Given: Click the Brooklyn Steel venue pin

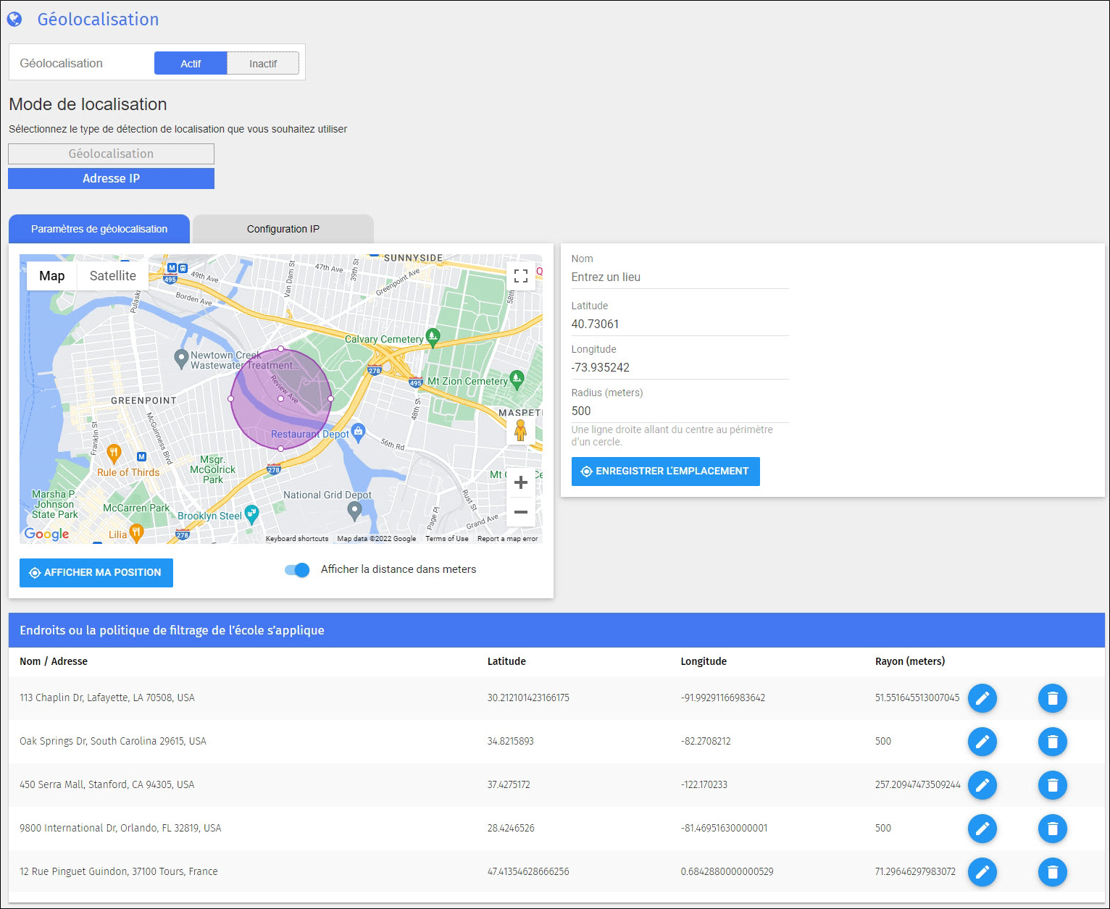Looking at the screenshot, I should click(x=251, y=514).
